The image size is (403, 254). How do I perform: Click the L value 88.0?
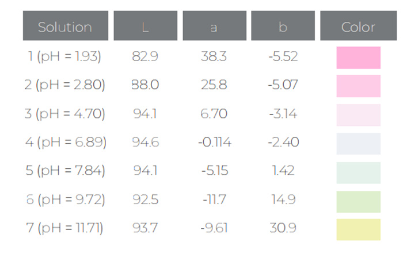pyautogui.click(x=145, y=85)
